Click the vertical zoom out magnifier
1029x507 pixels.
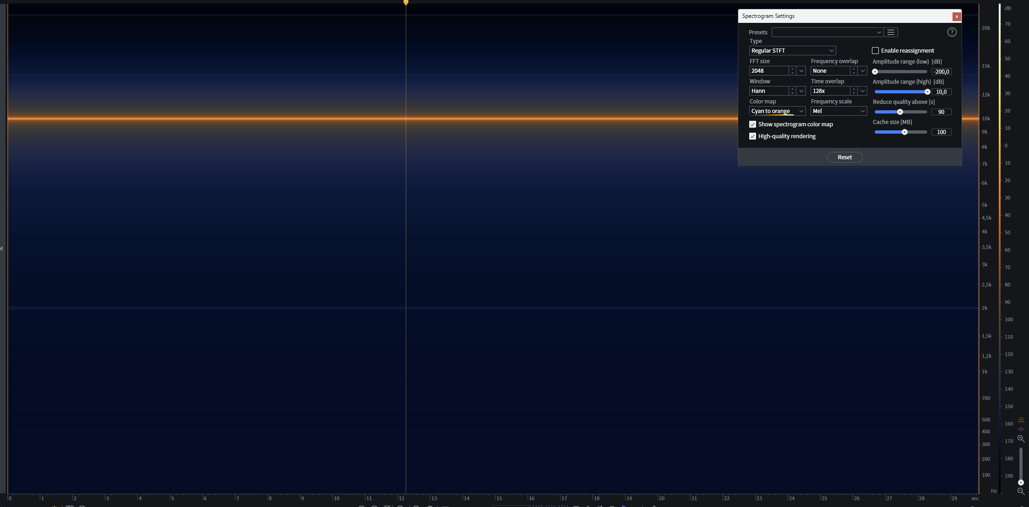click(x=1021, y=491)
